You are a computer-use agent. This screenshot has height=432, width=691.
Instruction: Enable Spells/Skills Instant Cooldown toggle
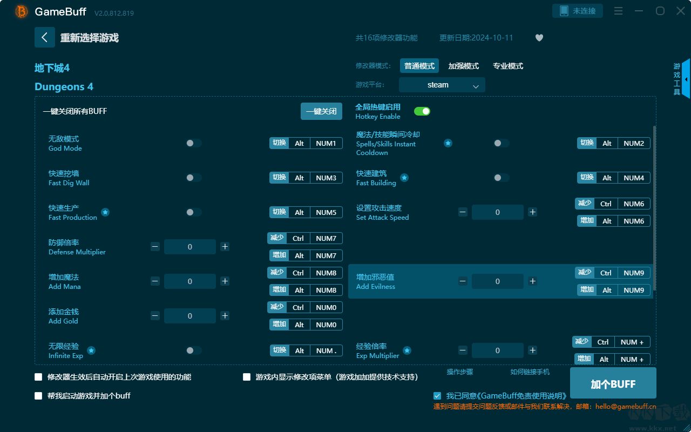(x=502, y=143)
